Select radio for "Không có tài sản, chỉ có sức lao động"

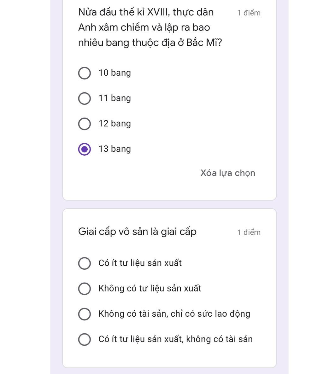pos(84,314)
